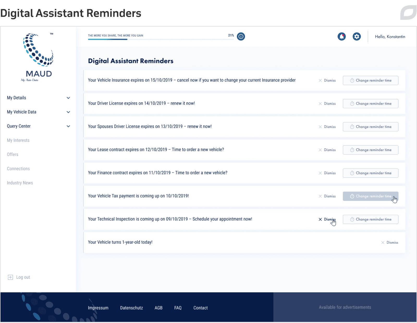Viewport: 417px width, 323px height.
Task: Click the 21% progress value
Action: click(231, 35)
